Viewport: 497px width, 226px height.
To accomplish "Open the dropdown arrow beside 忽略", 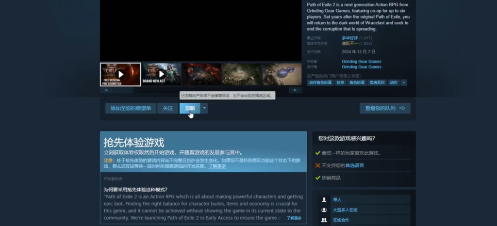I will tap(205, 108).
